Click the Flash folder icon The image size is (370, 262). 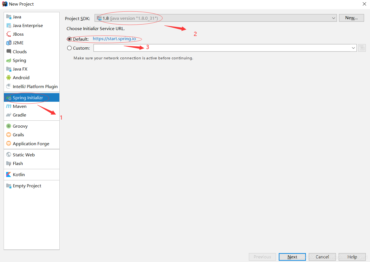point(9,163)
